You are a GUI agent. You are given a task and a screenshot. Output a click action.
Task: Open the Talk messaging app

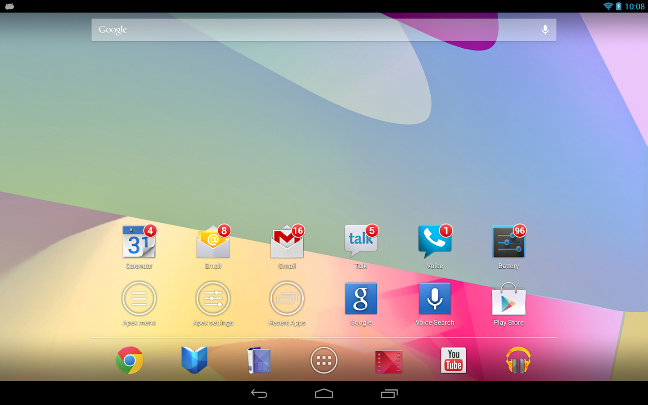[361, 242]
